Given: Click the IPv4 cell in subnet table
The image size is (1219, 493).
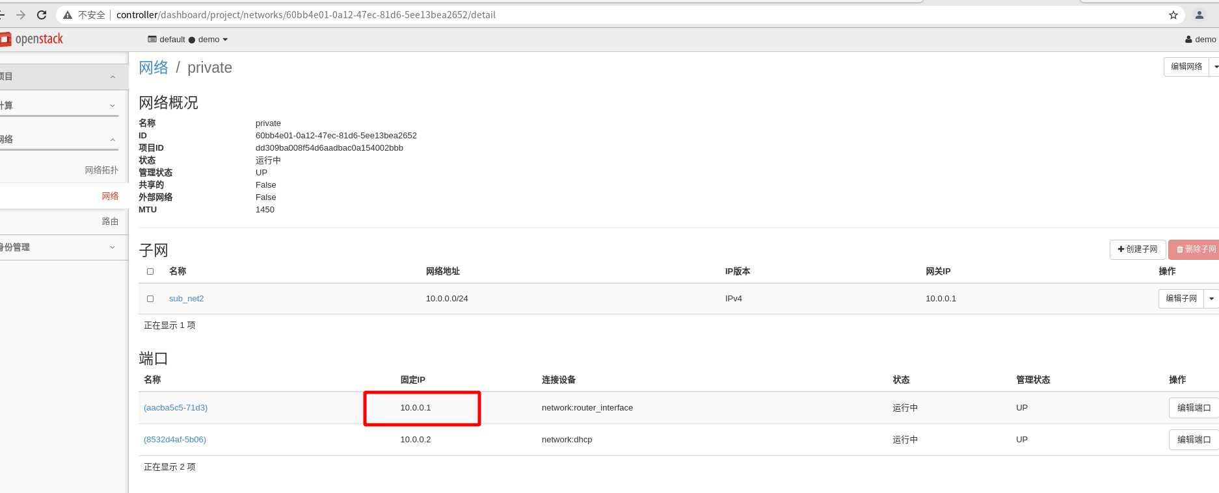Looking at the screenshot, I should point(734,299).
